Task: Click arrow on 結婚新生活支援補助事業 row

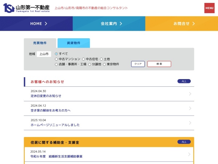Action: tap(189, 154)
